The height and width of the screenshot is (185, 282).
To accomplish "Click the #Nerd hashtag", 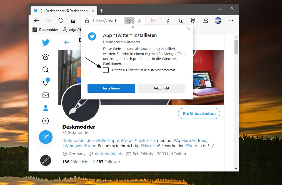I will [191, 146].
